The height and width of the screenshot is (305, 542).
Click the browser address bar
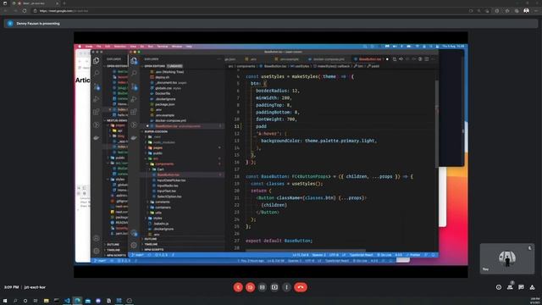pos(249,11)
